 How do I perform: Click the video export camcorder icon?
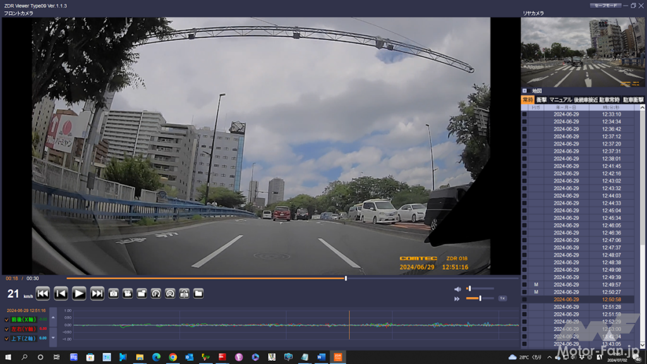point(128,293)
